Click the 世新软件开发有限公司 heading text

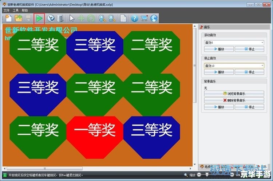41,29
